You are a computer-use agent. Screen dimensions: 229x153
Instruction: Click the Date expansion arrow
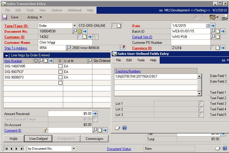[213, 26]
